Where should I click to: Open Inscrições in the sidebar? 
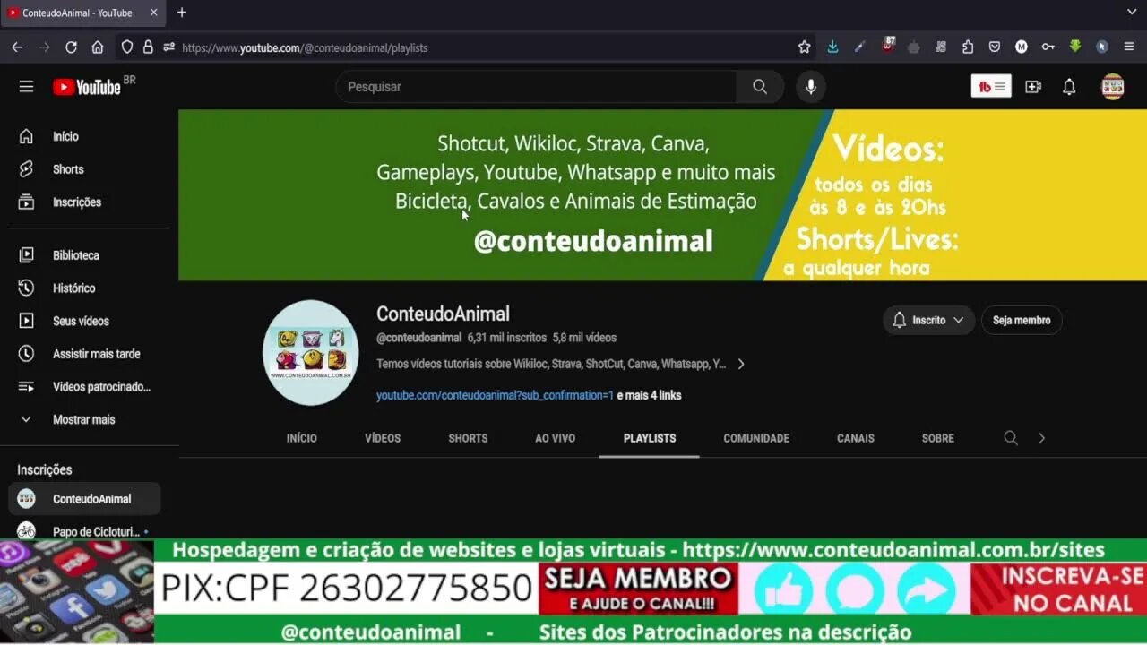tap(89, 202)
